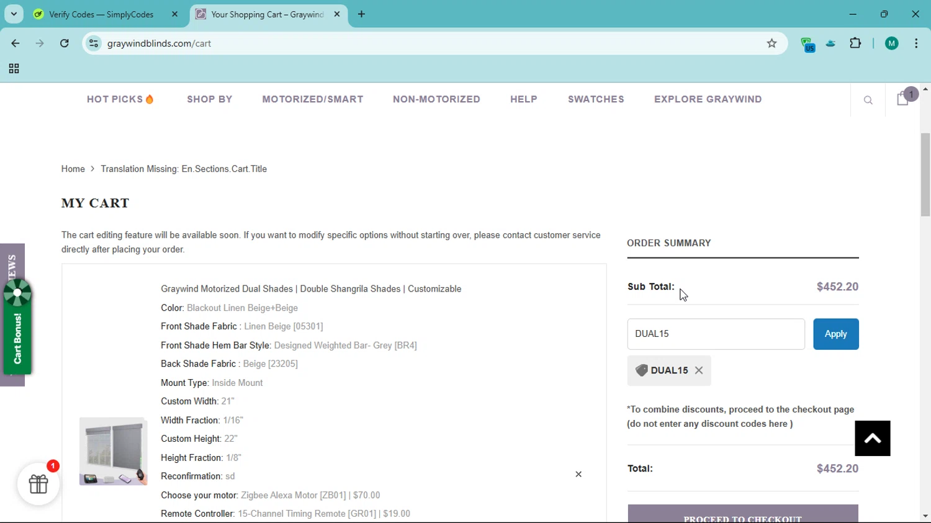The image size is (931, 523).
Task: Close the Verify Codes SimplyCodes tab
Action: 175,14
